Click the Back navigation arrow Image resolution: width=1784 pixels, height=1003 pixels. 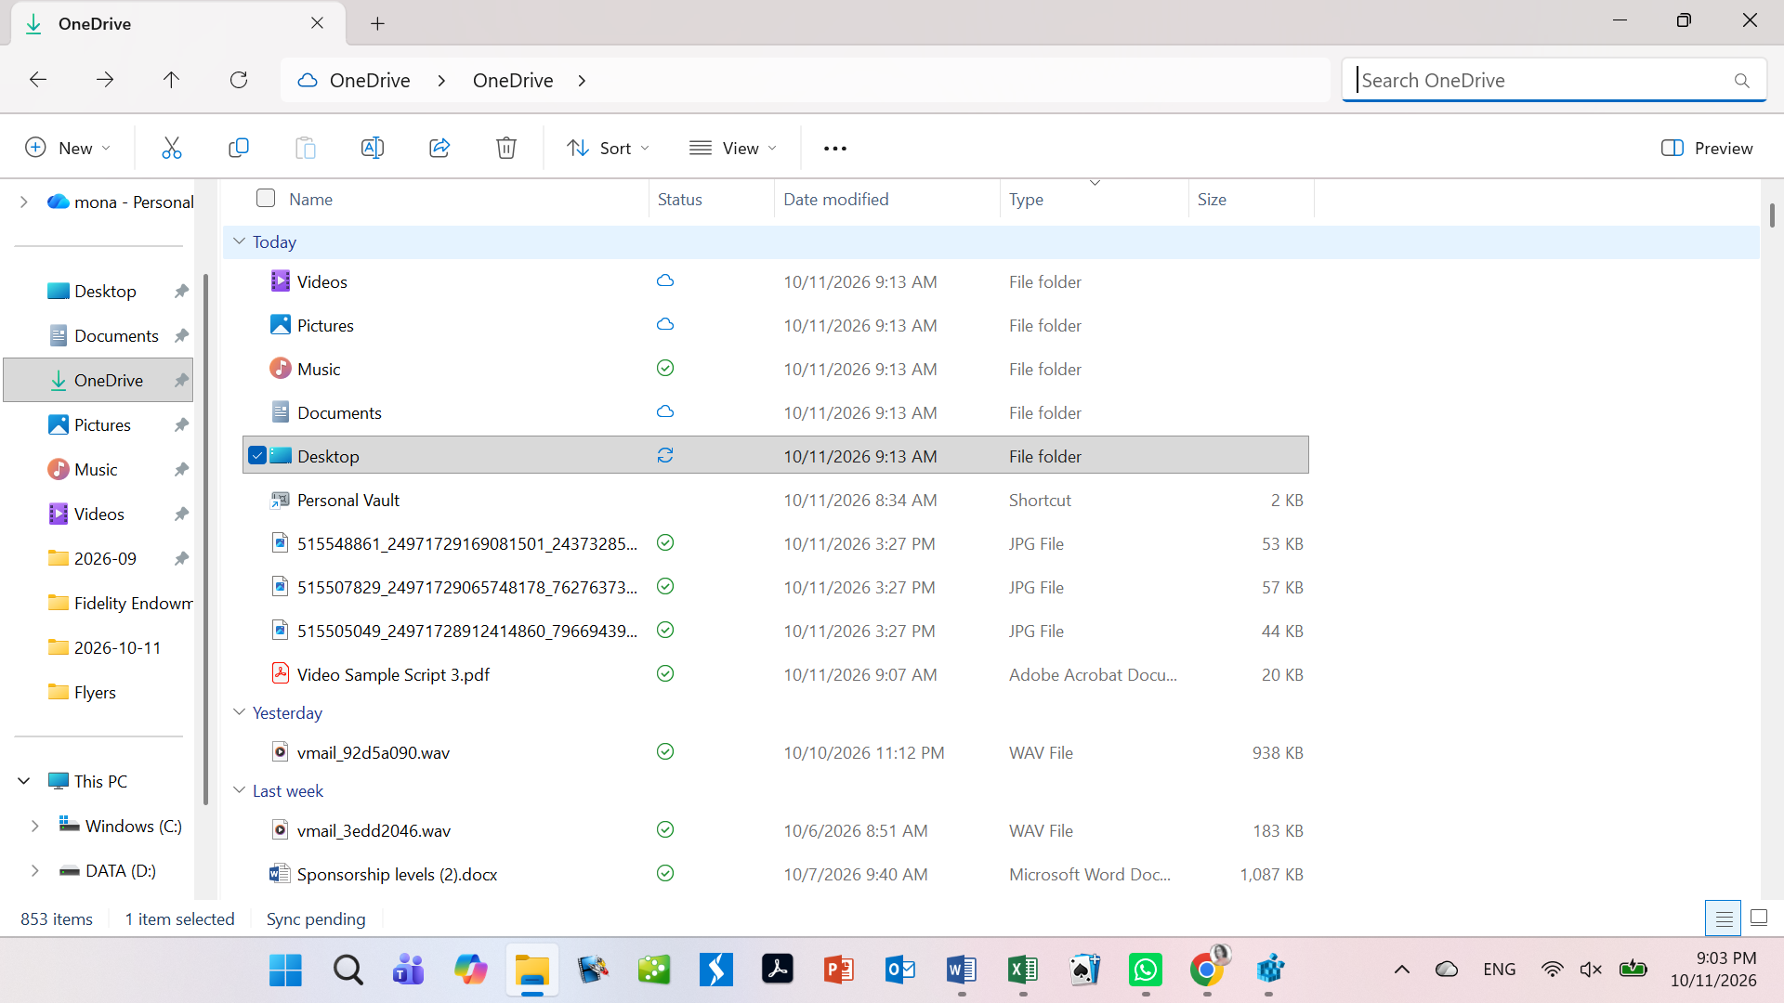(x=38, y=80)
